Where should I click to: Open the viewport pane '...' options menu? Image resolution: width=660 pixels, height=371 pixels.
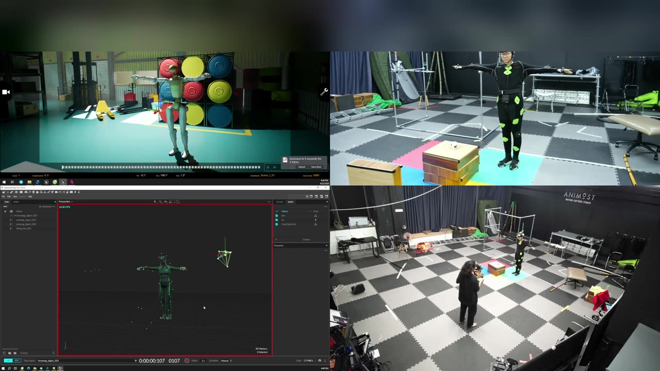click(269, 201)
